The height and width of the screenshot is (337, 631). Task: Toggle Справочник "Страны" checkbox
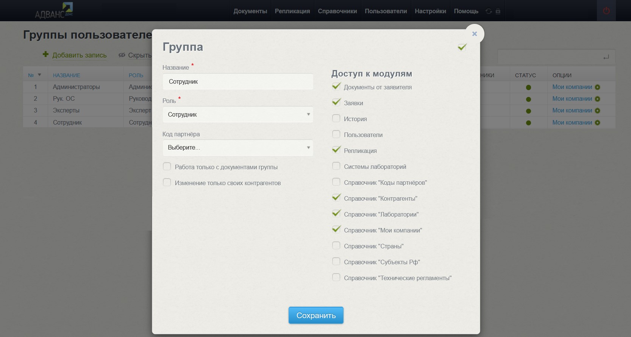click(x=336, y=246)
